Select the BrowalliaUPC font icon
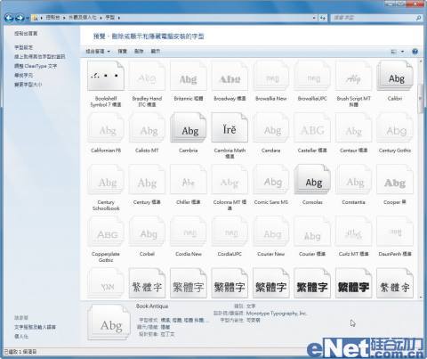 pos(312,76)
